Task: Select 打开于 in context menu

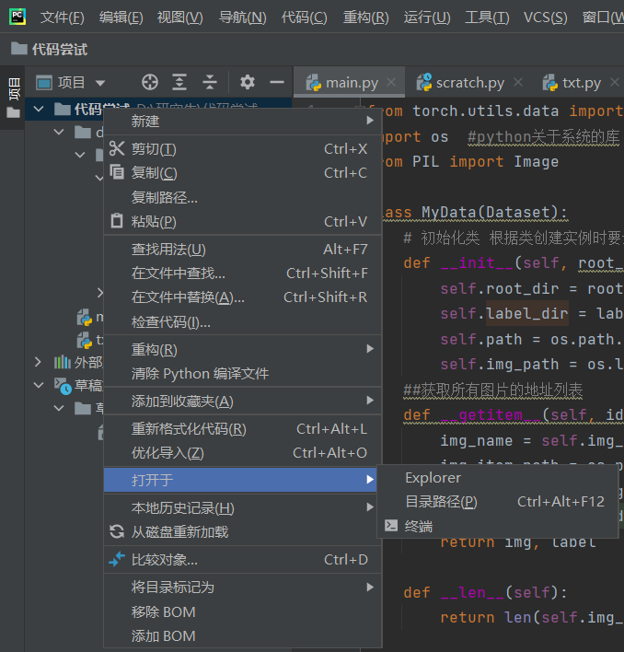Action: (240, 480)
